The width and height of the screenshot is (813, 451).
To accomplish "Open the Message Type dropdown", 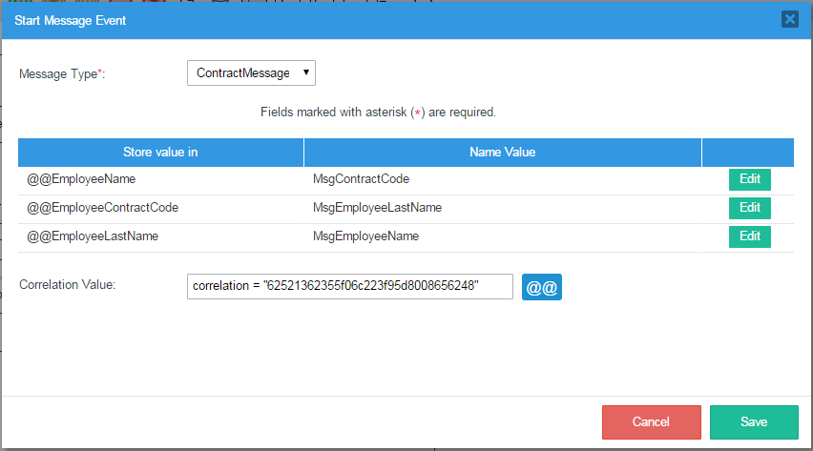I will [251, 73].
